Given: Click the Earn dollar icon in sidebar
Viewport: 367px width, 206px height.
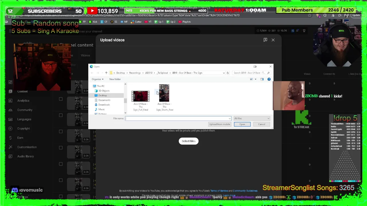Looking at the screenshot, I should click(10, 138).
